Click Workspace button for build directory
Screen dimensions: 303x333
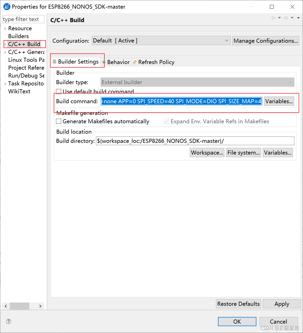click(207, 153)
